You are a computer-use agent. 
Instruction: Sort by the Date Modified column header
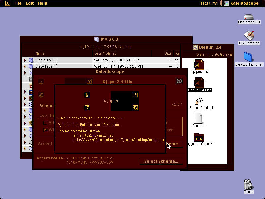click(x=122, y=53)
